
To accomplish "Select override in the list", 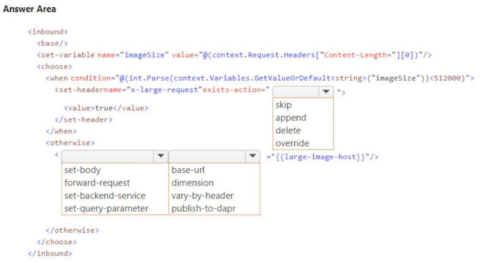I will click(292, 144).
